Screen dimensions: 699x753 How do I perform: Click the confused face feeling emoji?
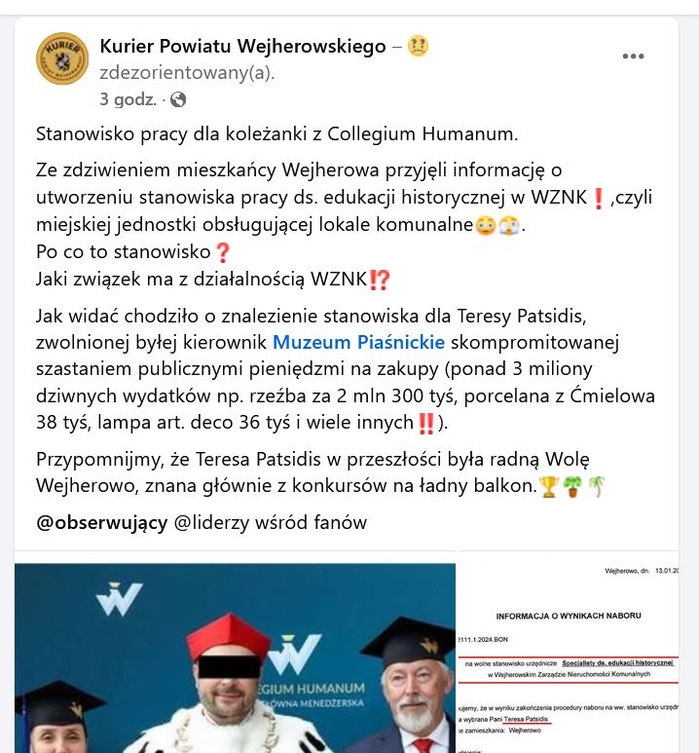tap(418, 47)
